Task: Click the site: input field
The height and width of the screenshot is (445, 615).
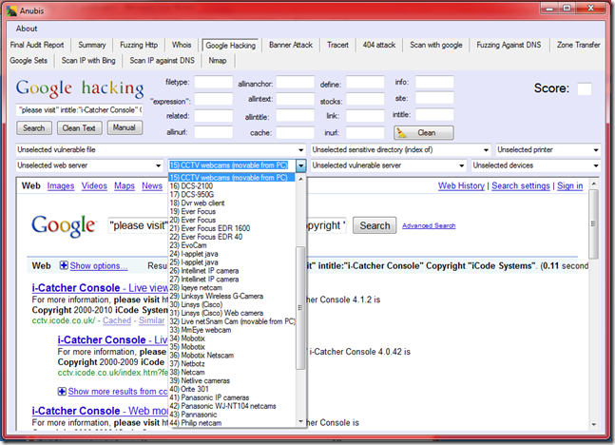Action: tap(434, 98)
